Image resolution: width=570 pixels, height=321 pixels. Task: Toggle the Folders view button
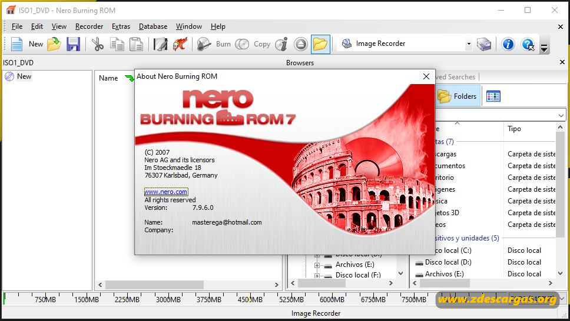pyautogui.click(x=458, y=96)
